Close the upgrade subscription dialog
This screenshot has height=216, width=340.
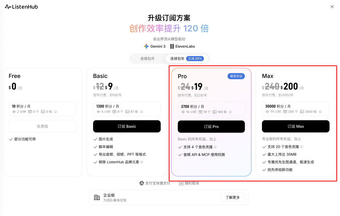332,7
